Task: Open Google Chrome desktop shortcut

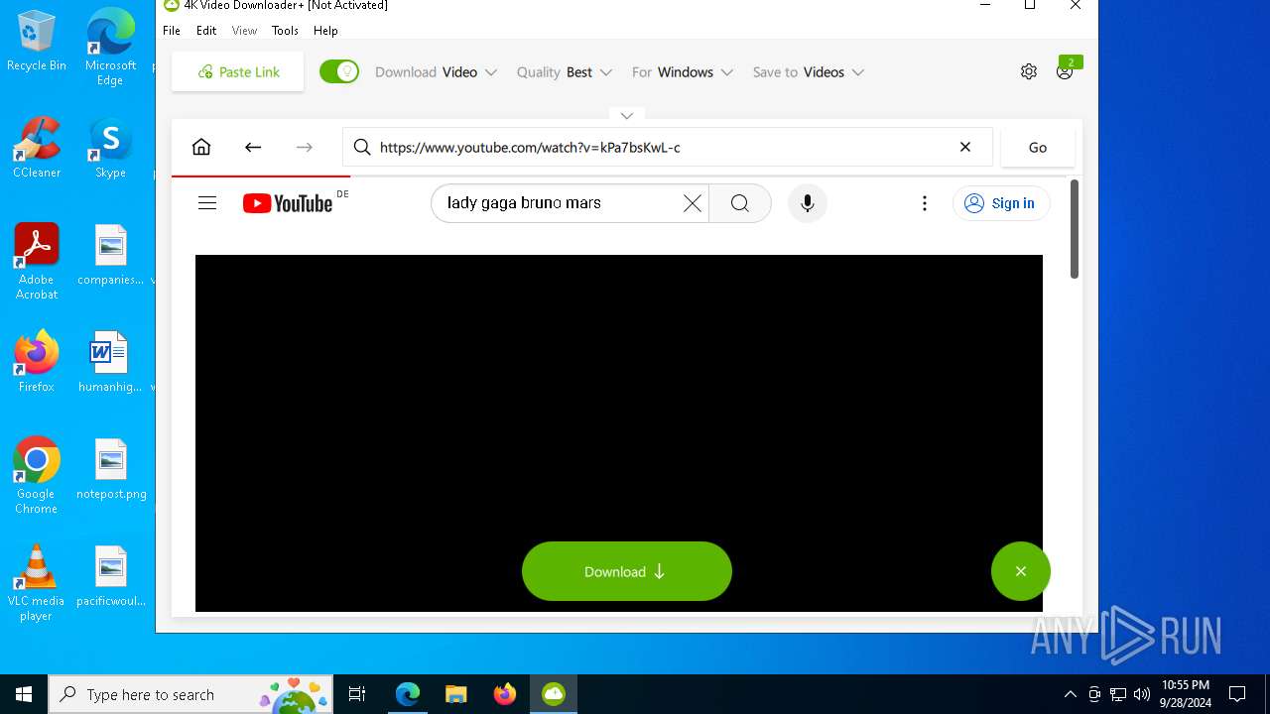Action: pyautogui.click(x=37, y=476)
